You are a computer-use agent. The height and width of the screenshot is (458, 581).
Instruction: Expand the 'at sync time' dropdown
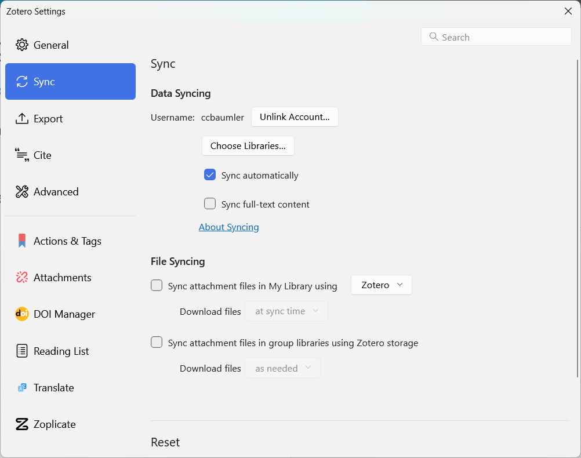tap(286, 311)
